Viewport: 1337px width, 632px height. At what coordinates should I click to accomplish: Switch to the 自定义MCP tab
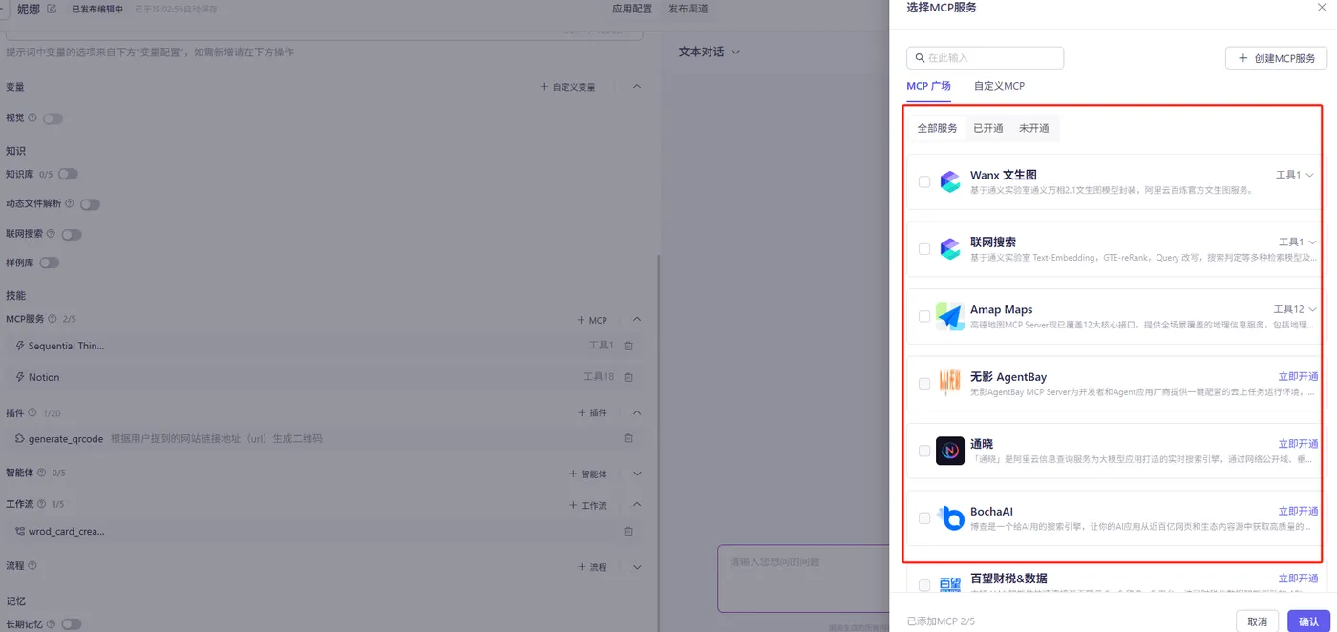(999, 86)
